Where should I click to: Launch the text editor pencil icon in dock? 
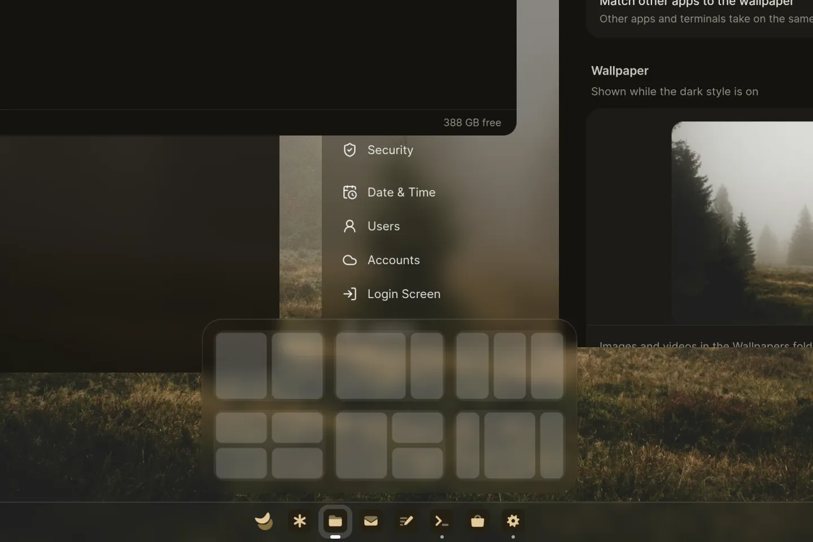click(x=406, y=521)
